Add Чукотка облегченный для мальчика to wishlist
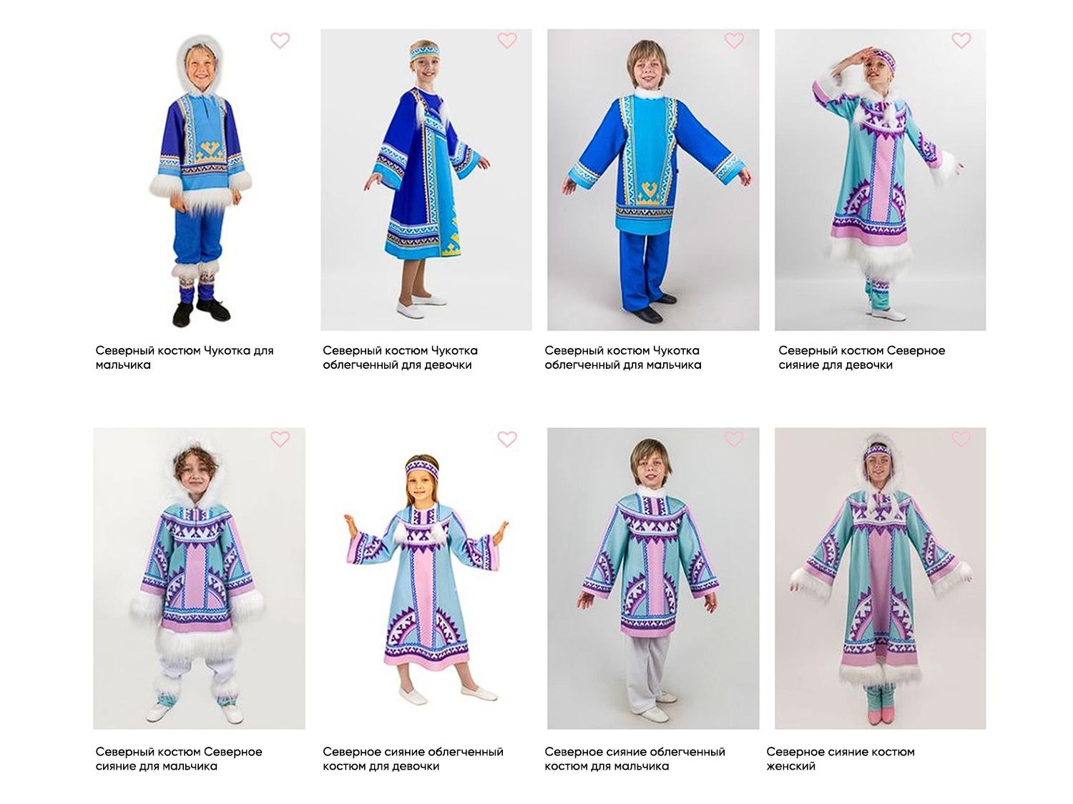The image size is (1073, 804). (x=734, y=41)
